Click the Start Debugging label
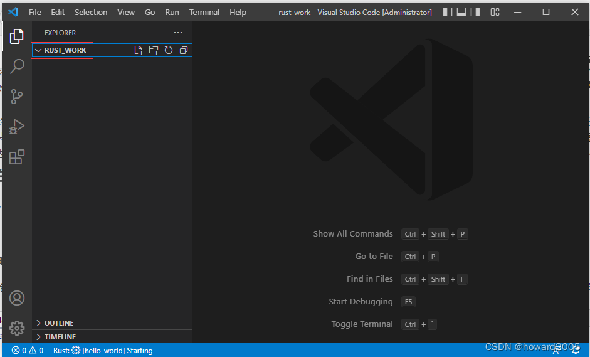This screenshot has width=590, height=357. pos(361,301)
